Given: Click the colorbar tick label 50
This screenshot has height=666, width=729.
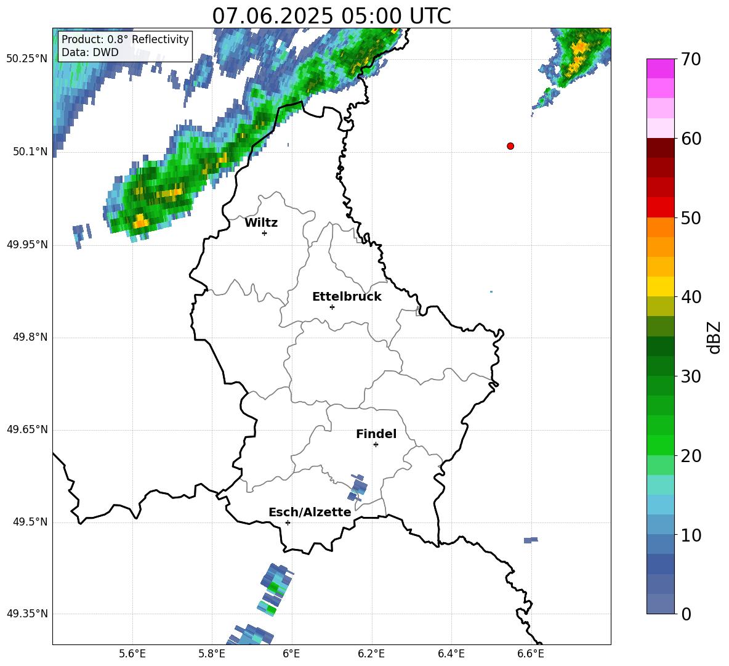Looking at the screenshot, I should pyautogui.click(x=691, y=218).
